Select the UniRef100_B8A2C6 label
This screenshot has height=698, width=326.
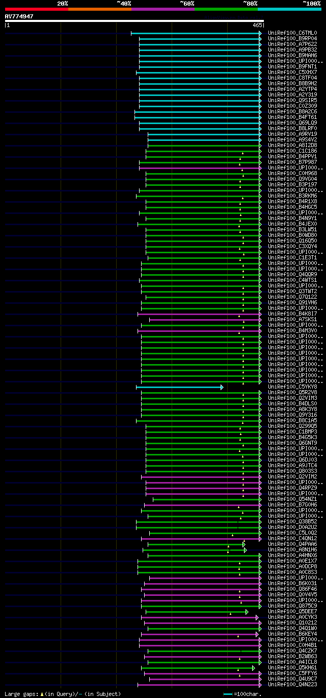[x=292, y=112]
